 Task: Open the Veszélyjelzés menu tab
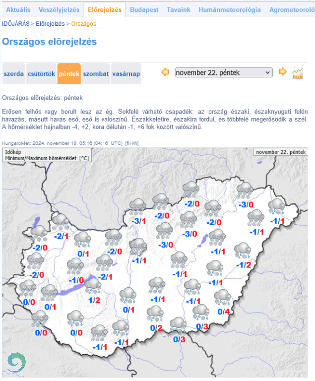point(59,10)
